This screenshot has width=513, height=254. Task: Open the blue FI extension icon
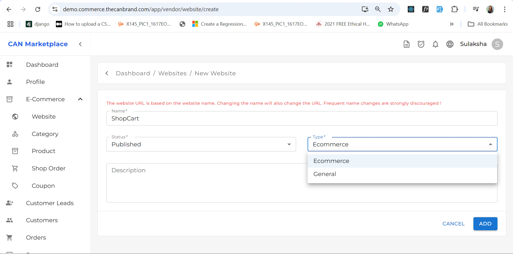(440, 9)
